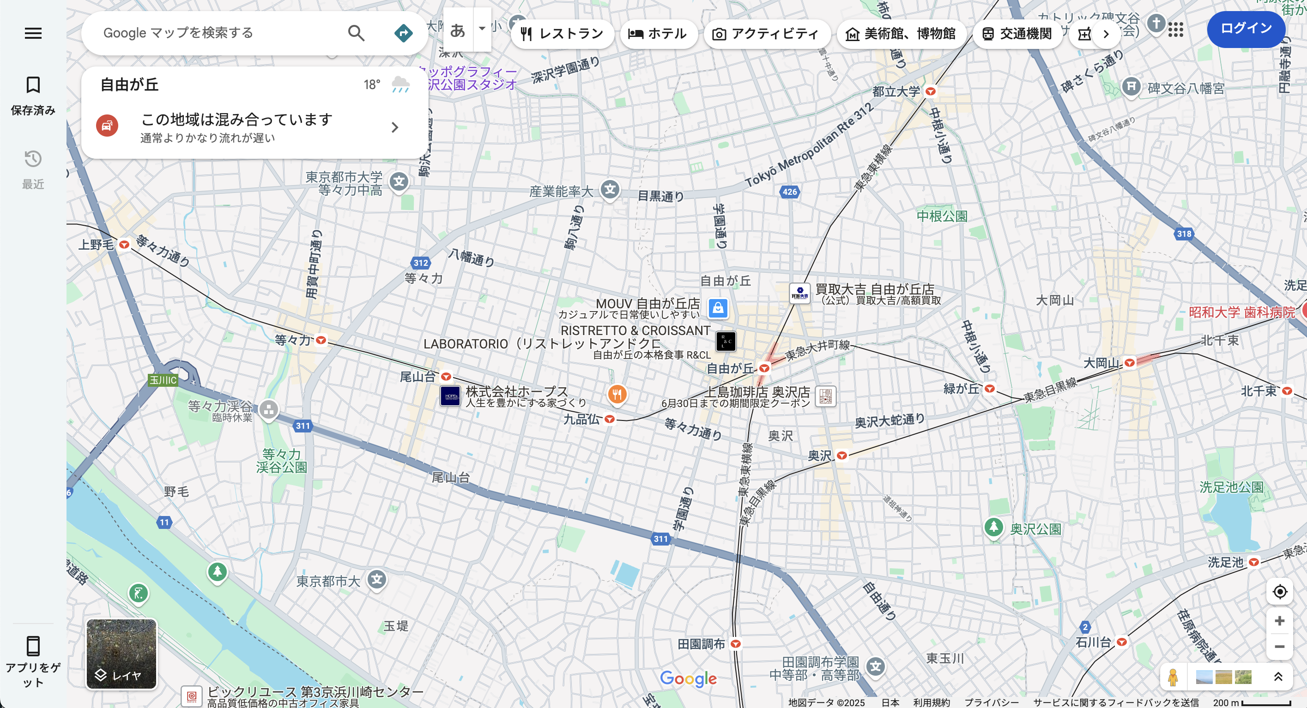Click the ログイン button
The image size is (1307, 708).
(1246, 29)
